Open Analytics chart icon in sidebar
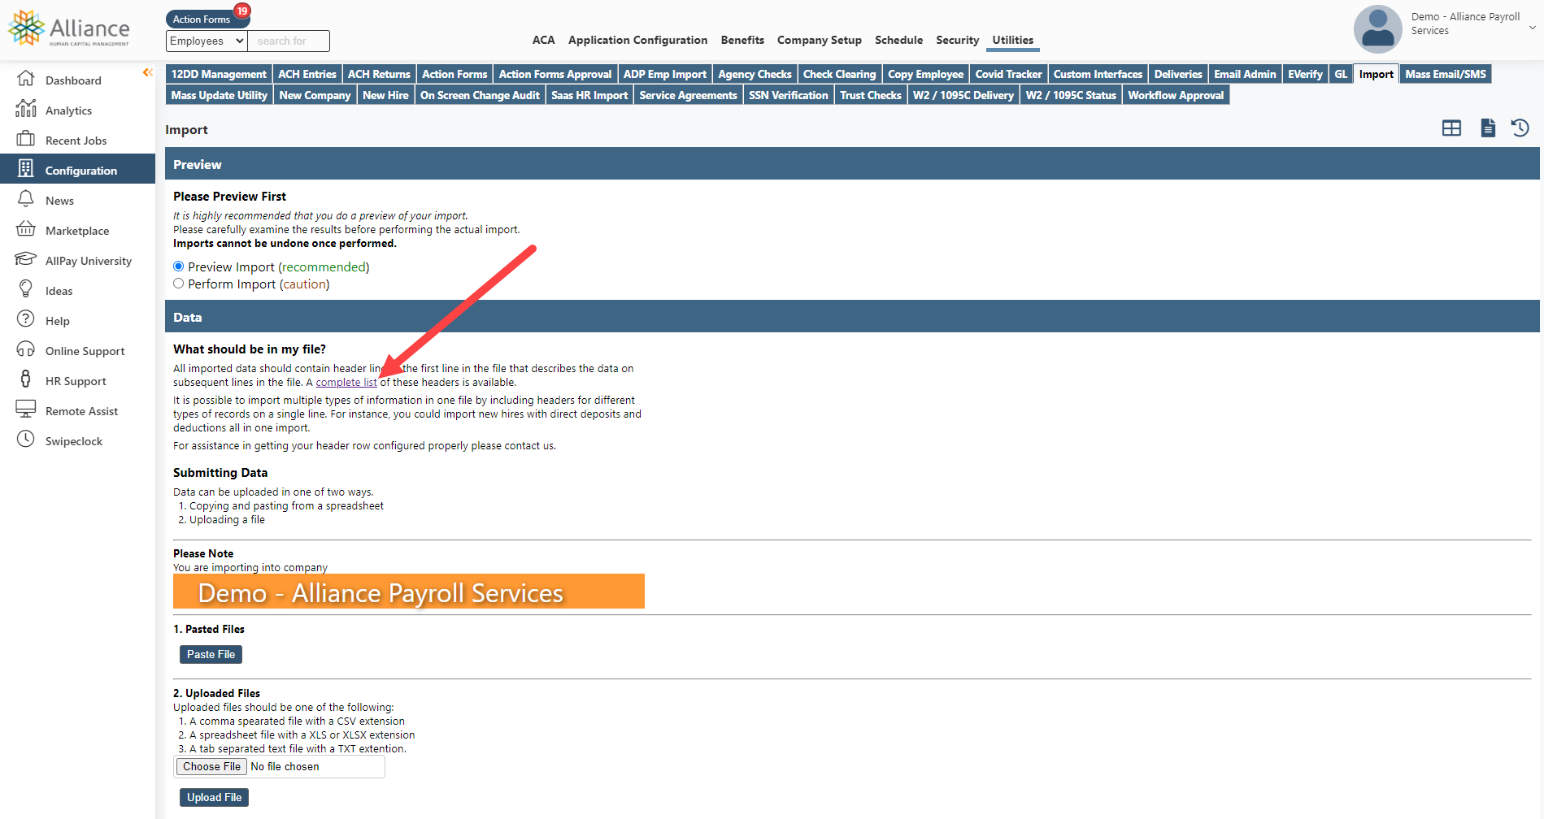Screen dimensions: 1544x819 (26, 109)
